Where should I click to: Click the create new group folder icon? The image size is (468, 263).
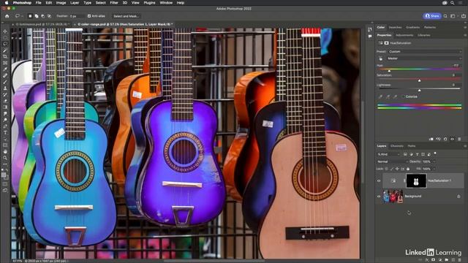pyautogui.click(x=447, y=260)
